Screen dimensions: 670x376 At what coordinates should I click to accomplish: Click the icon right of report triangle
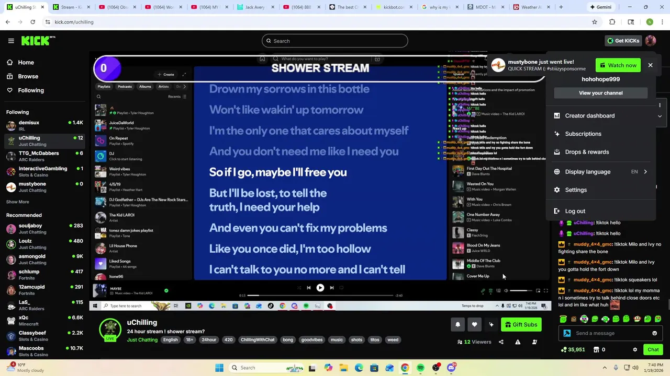point(534,342)
